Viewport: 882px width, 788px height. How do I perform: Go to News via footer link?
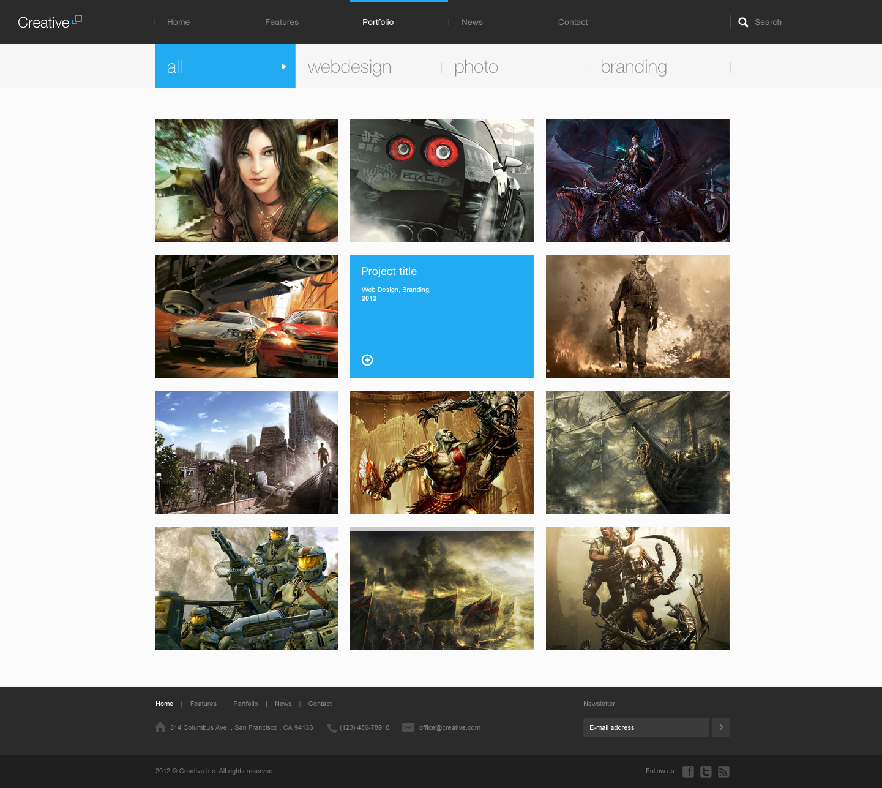(x=283, y=704)
